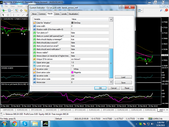Open the About tab
Image resolution: width=169 pixels, height=127 pixels.
tap(34, 14)
